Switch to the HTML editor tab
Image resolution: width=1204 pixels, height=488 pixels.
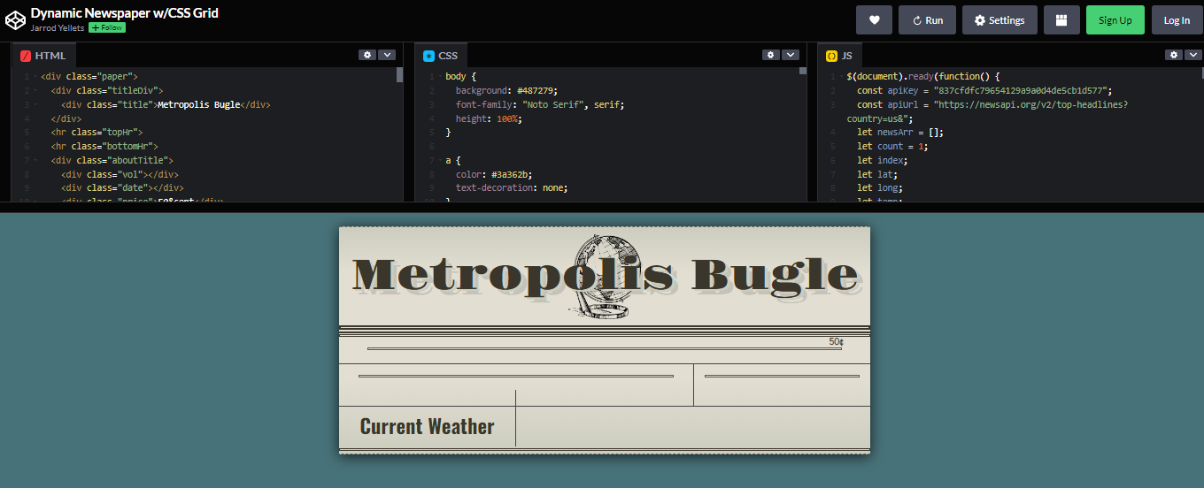coord(43,56)
